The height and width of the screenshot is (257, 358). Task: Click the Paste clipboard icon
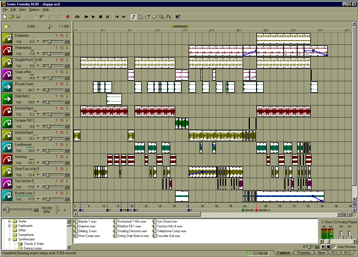tap(42, 17)
